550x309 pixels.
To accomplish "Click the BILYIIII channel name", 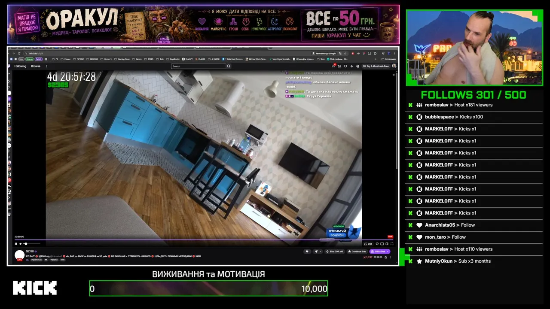I will point(30,251).
